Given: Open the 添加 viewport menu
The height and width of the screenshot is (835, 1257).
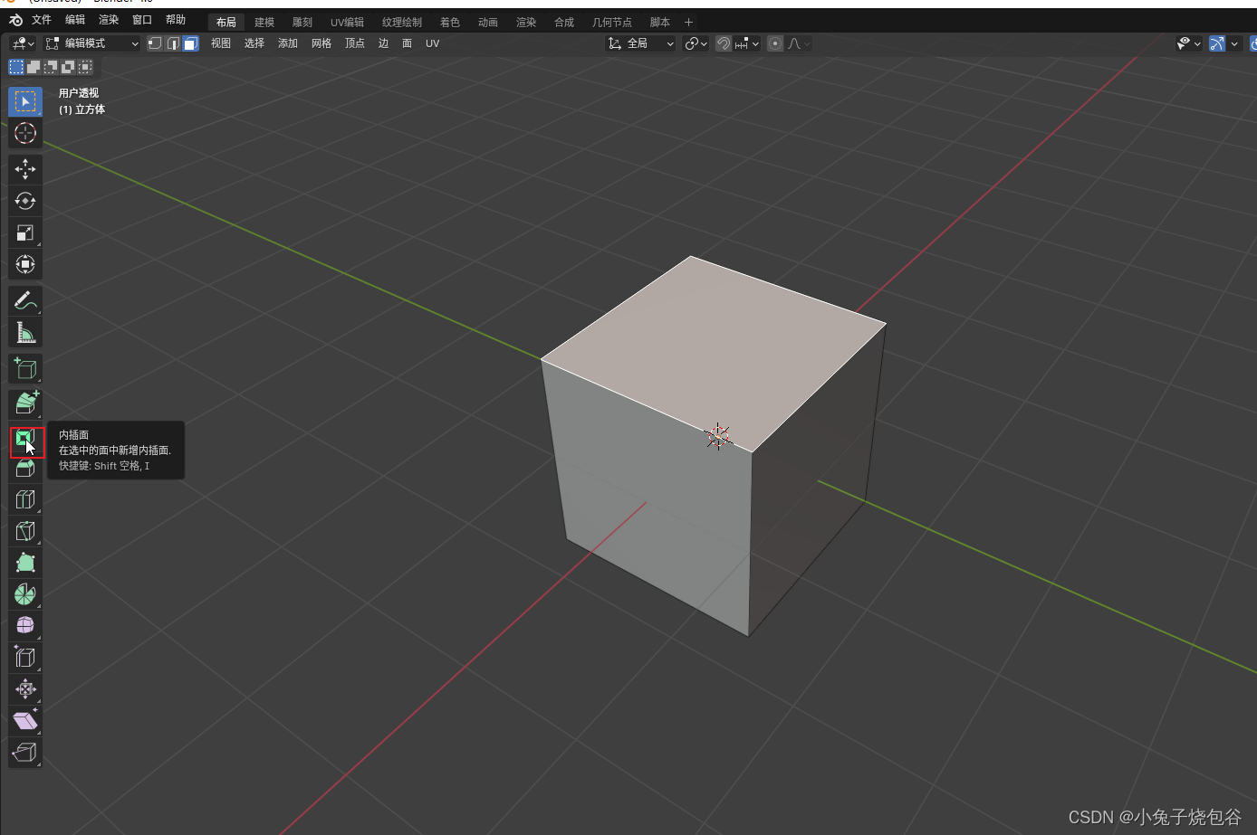Looking at the screenshot, I should point(288,43).
